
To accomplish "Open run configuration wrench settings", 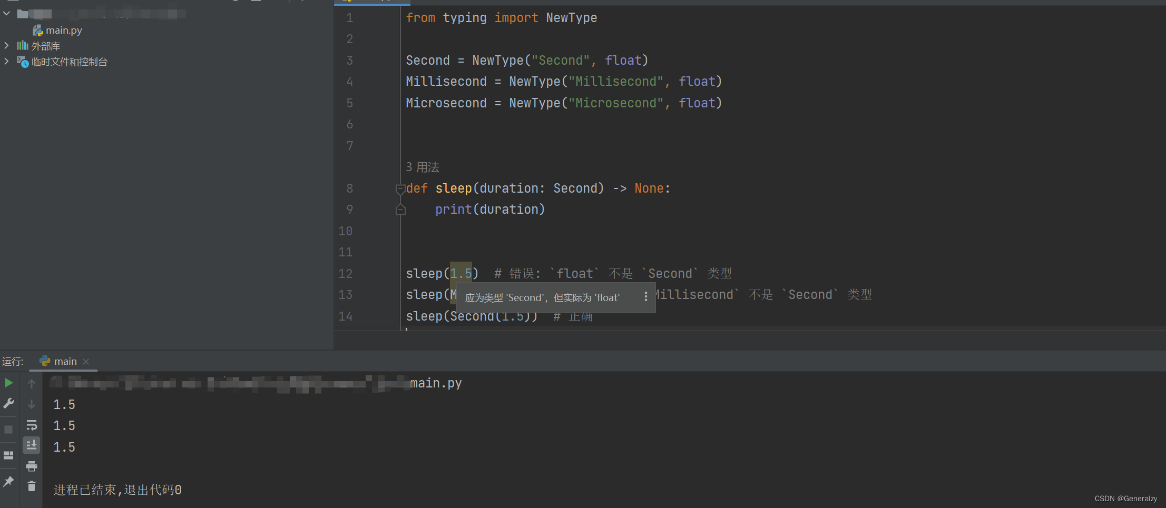I will [x=8, y=404].
